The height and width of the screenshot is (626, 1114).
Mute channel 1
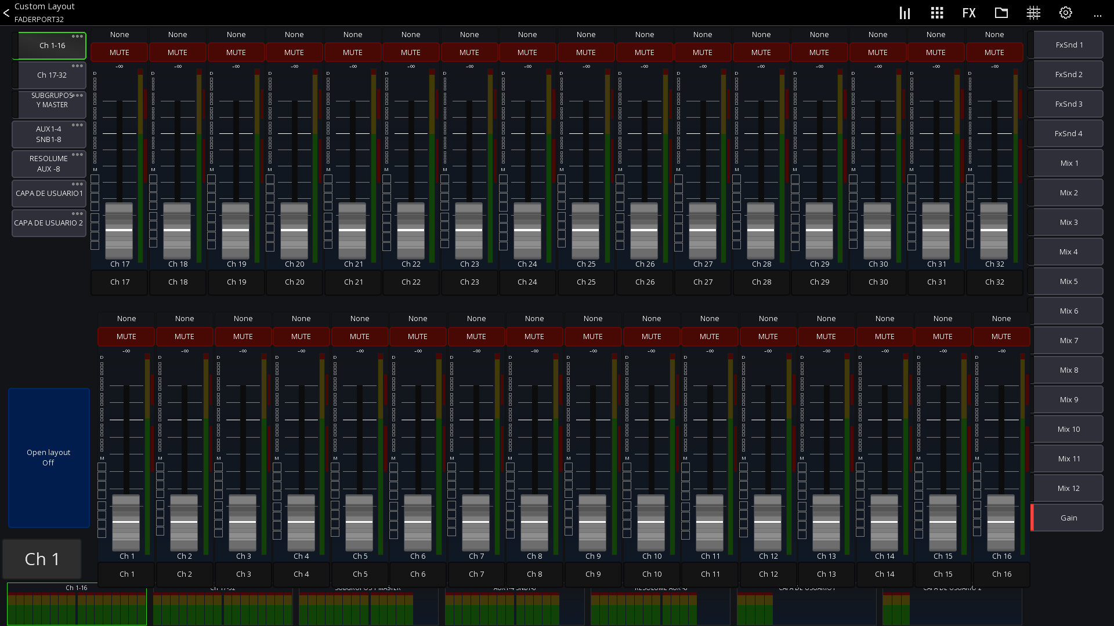pyautogui.click(x=126, y=336)
